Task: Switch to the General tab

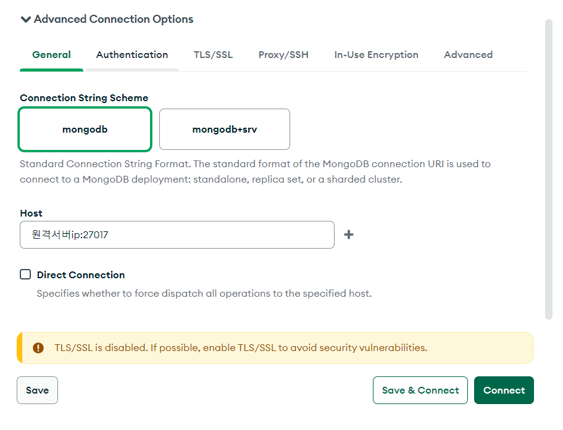Action: 51,55
